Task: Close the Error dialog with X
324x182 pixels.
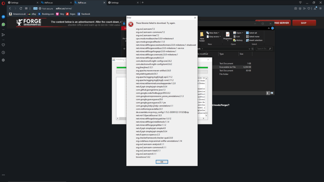Action: 195,18
